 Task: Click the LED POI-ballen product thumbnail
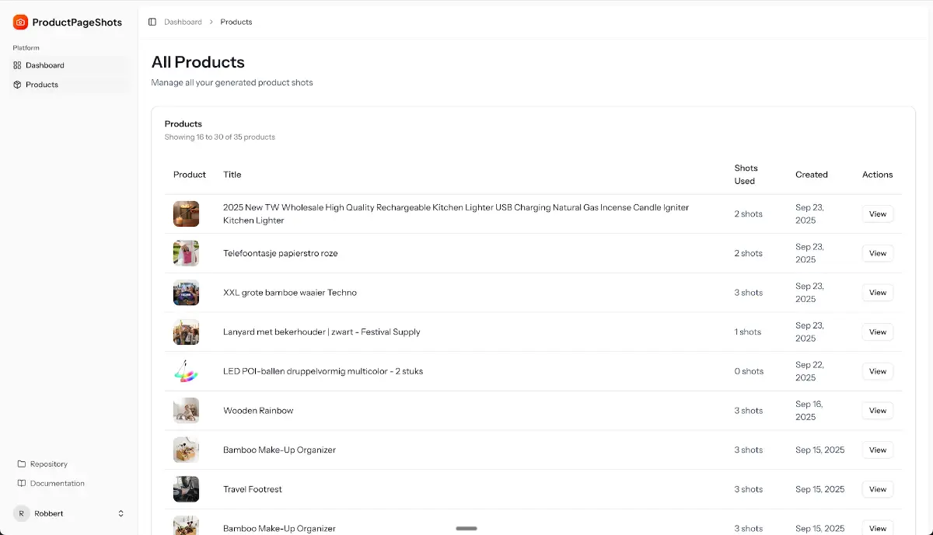pos(186,371)
